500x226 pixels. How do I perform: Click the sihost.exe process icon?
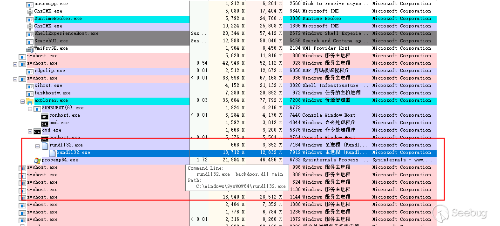pos(30,86)
